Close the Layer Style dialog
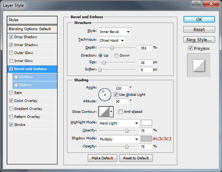Screen dimensions: 222x172 pos(211,3)
